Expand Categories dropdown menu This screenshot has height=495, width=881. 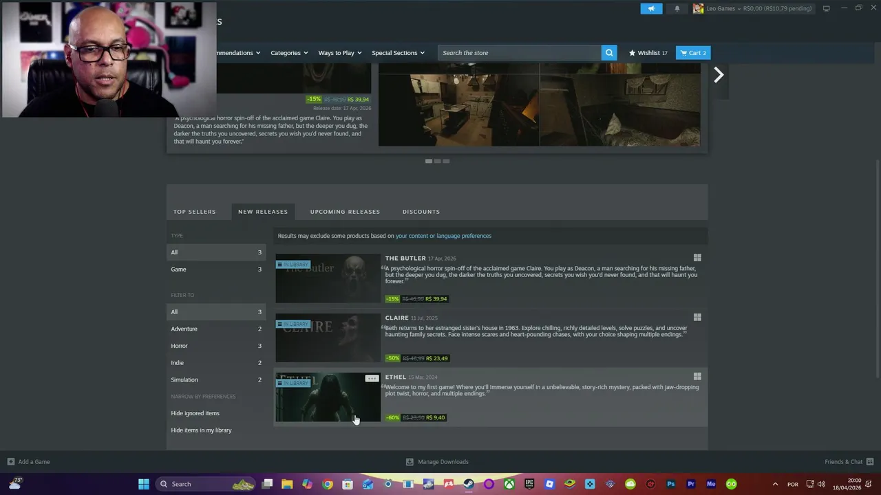point(289,53)
